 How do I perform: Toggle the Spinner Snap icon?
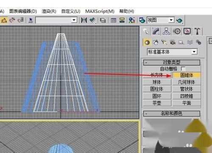coord(20,20)
